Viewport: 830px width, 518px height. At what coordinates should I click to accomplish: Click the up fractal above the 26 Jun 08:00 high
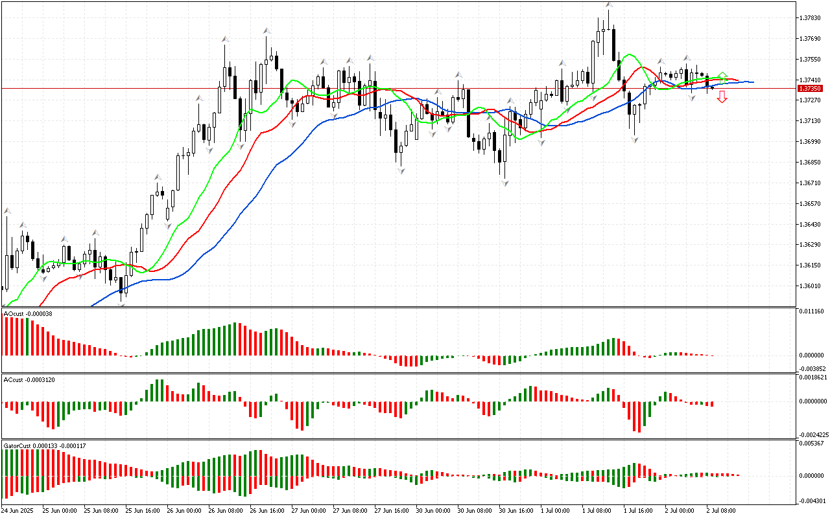point(225,40)
